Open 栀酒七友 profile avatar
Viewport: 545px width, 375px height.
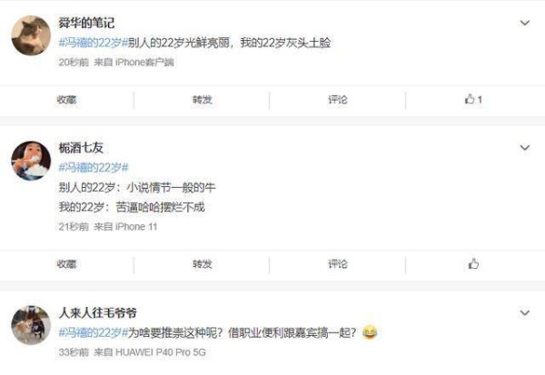pos(31,161)
